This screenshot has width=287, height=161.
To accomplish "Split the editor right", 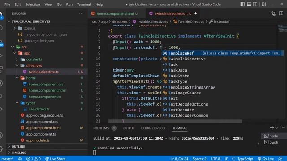I will [x=281, y=13].
